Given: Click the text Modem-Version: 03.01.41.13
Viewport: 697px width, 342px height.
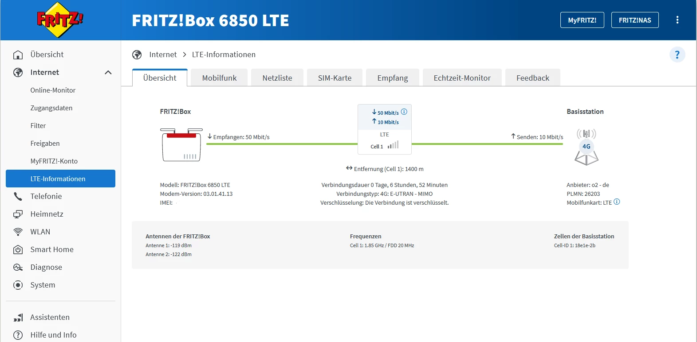Looking at the screenshot, I should [196, 194].
